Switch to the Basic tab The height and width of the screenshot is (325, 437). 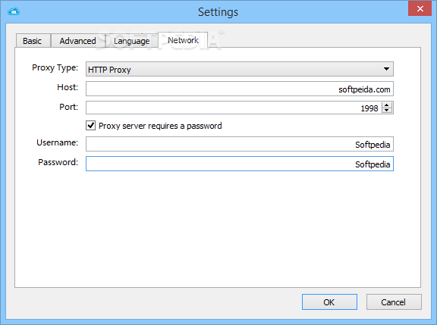33,41
